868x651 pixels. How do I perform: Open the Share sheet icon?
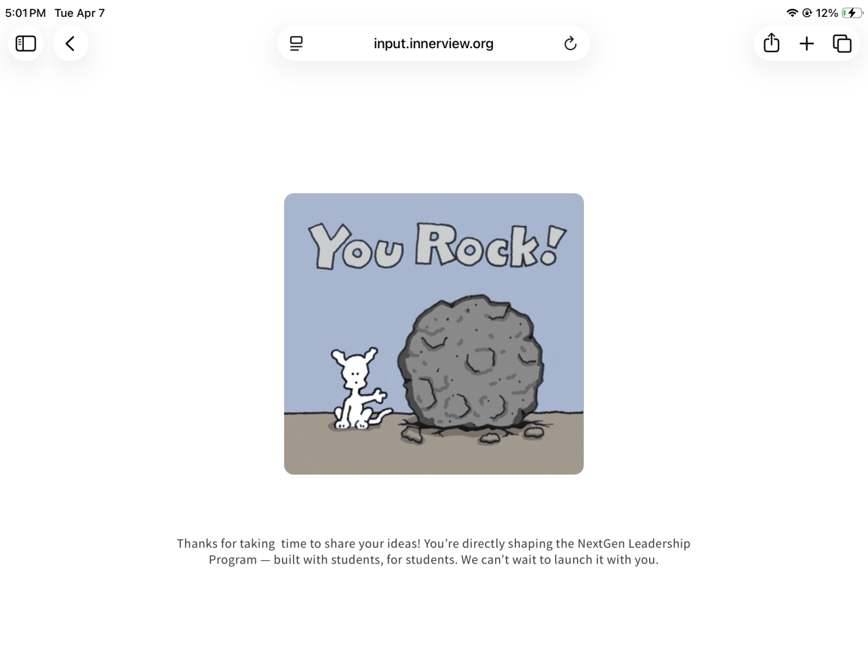point(771,43)
